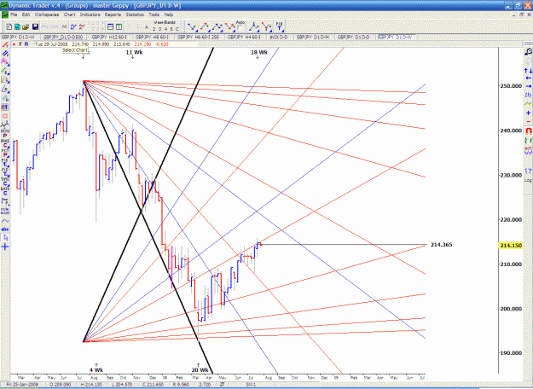Activate the blue crosshair cursor tool

coord(5,247)
